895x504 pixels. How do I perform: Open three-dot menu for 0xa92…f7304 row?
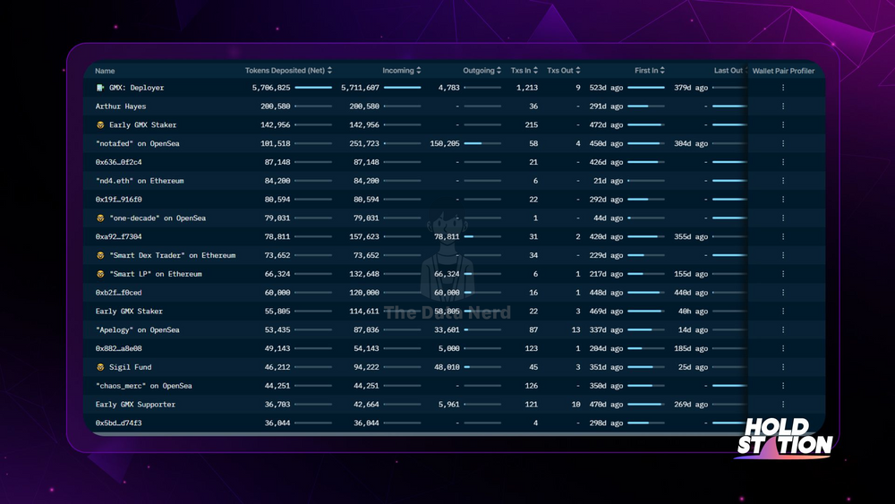coord(783,236)
